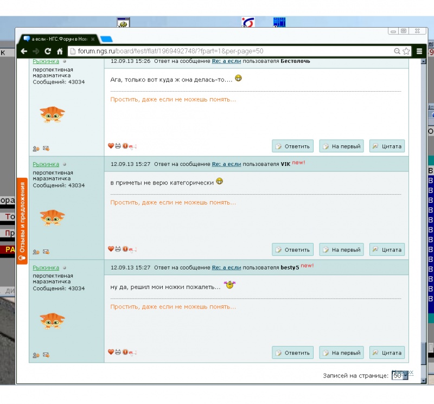Open the orange 'Отзывы и предложения' side tab

tap(22, 221)
